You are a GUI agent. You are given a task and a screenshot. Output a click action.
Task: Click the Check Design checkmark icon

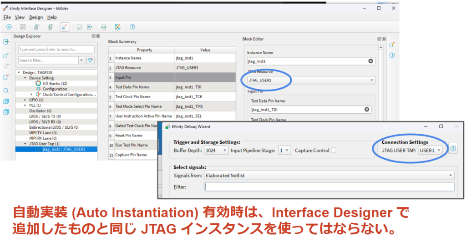click(x=79, y=27)
